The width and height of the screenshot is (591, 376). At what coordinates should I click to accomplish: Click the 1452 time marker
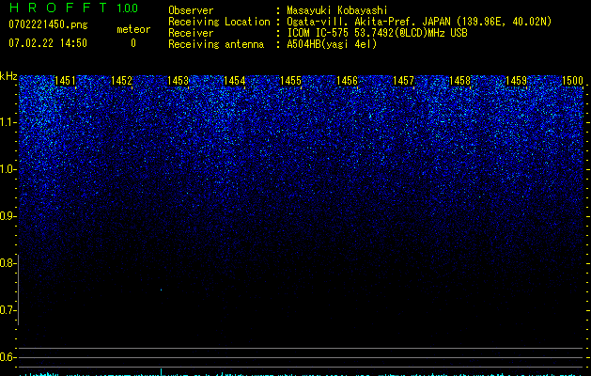coord(122,81)
